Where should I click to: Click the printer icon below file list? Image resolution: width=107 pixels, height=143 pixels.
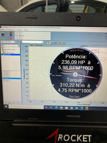point(9,103)
